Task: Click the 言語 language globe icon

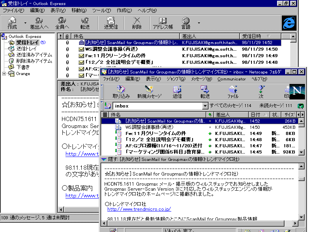Action: point(186,23)
